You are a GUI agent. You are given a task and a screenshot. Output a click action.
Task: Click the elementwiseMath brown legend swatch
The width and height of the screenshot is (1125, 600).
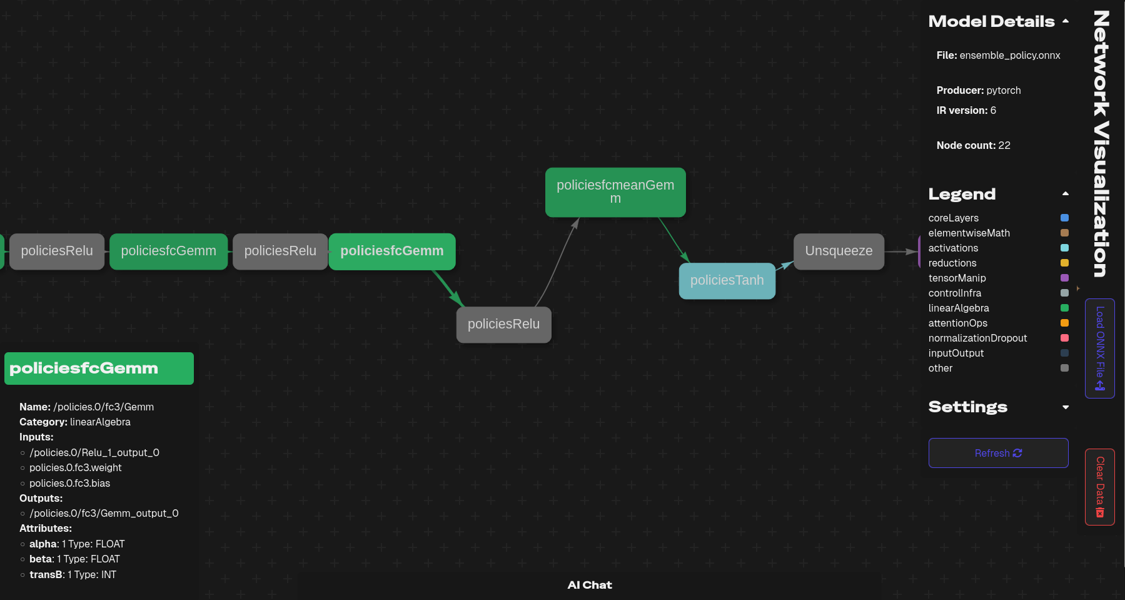point(1064,233)
